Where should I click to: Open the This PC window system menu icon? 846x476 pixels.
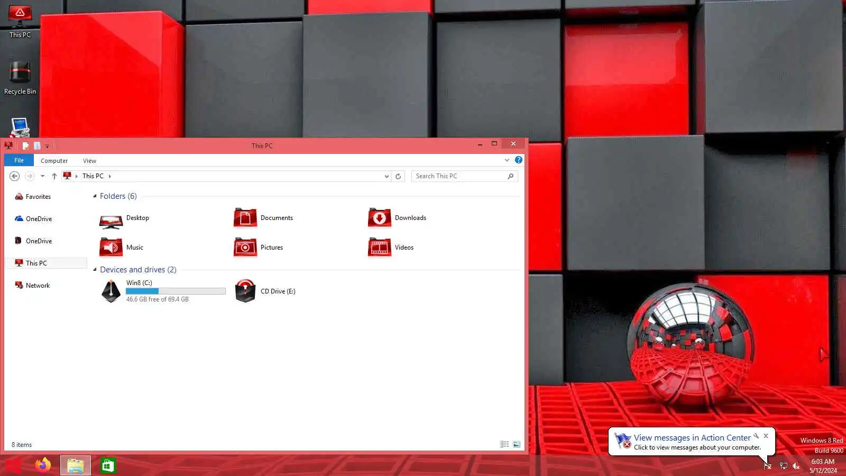click(8, 145)
